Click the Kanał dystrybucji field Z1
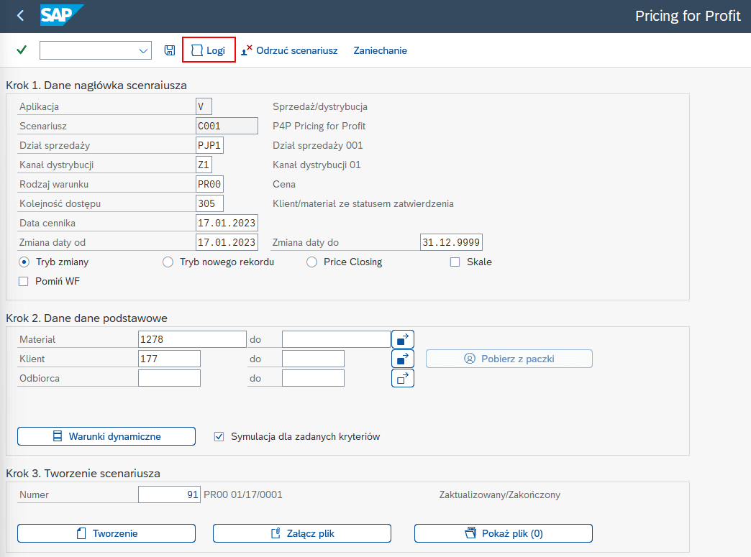Screen dimensions: 751x557 point(204,165)
